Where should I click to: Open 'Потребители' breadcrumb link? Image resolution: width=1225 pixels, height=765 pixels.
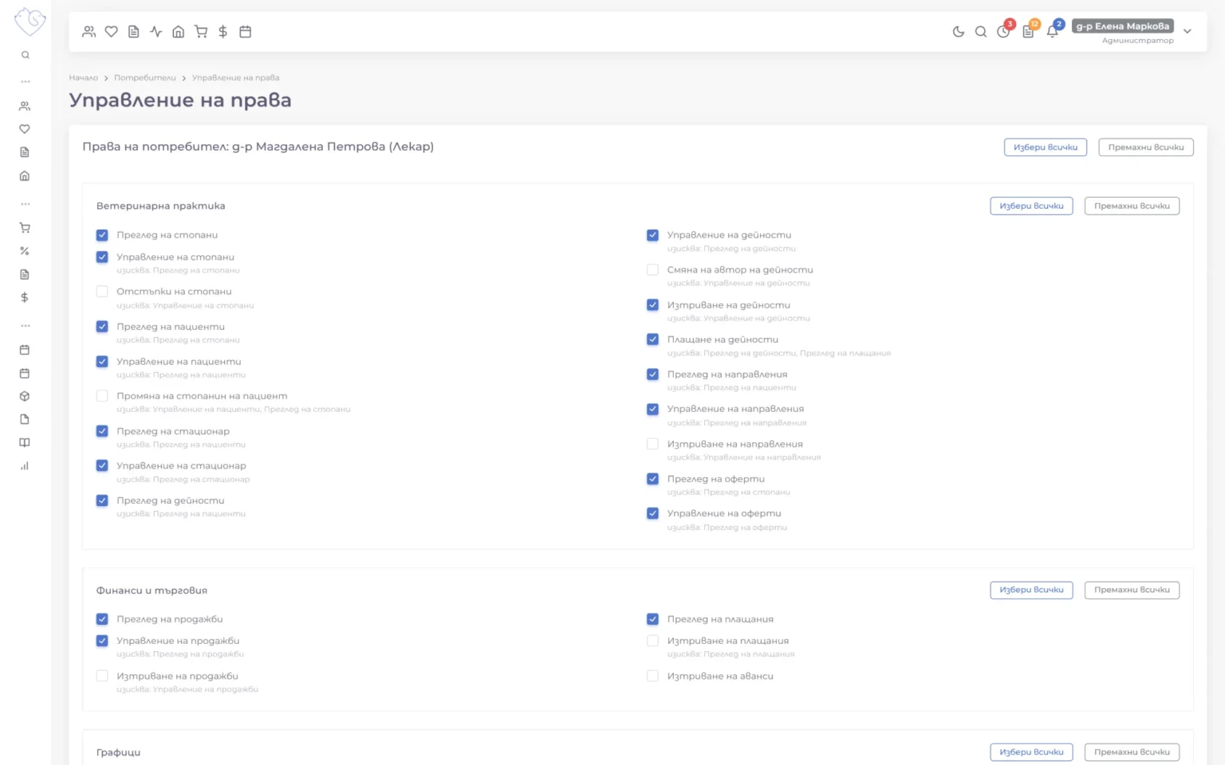click(x=145, y=78)
